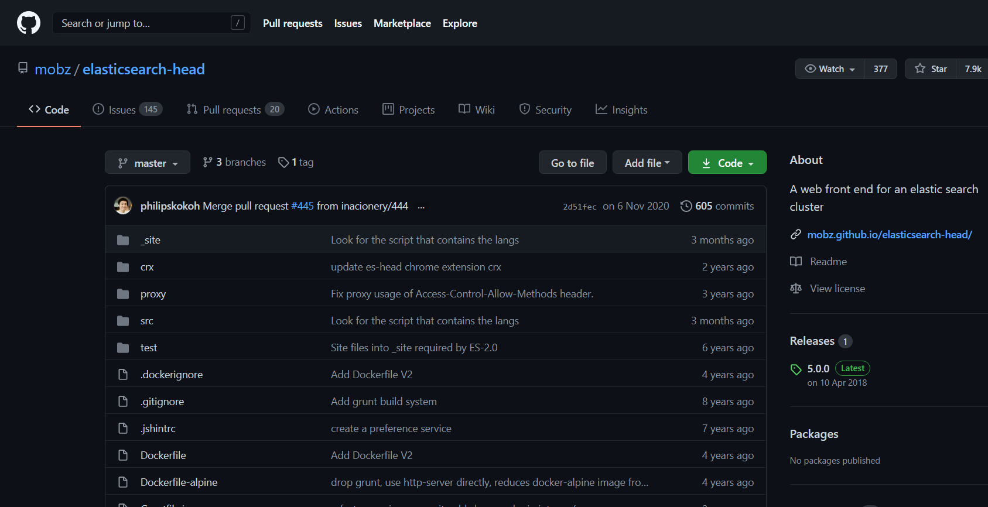Expand the Add file dropdown
The width and height of the screenshot is (988, 507).
pyautogui.click(x=647, y=163)
